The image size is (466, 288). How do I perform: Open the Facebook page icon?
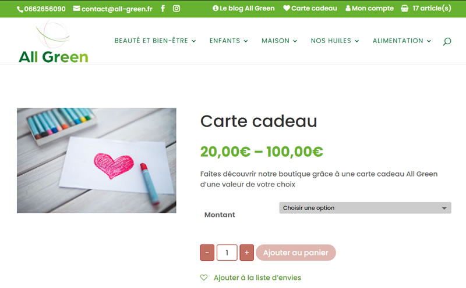click(x=163, y=9)
